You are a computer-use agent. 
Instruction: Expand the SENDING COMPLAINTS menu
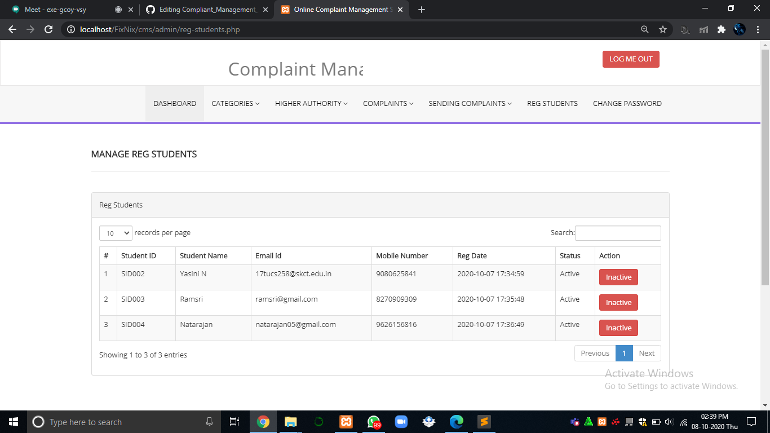(x=469, y=103)
